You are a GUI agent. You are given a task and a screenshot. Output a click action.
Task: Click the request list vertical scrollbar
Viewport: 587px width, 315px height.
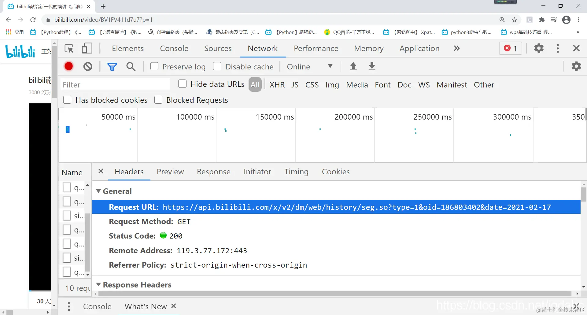point(87,242)
